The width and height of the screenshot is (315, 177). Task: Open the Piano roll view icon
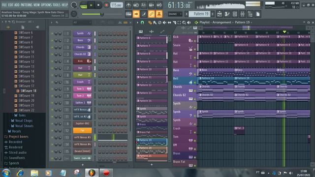coord(227,14)
